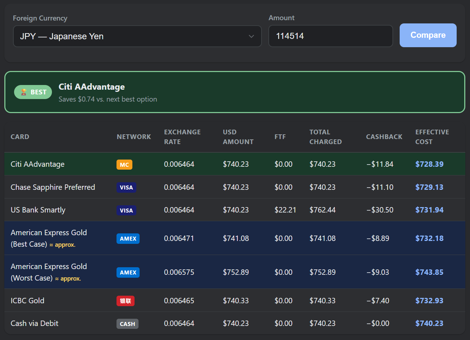
Task: Select the Citi AAdvantage table row name
Action: [x=38, y=164]
